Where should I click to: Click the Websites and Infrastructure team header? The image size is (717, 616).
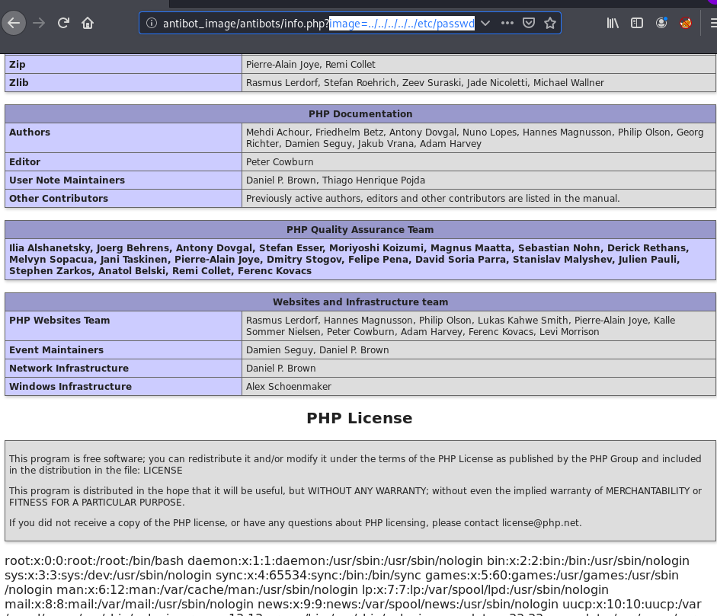(360, 302)
